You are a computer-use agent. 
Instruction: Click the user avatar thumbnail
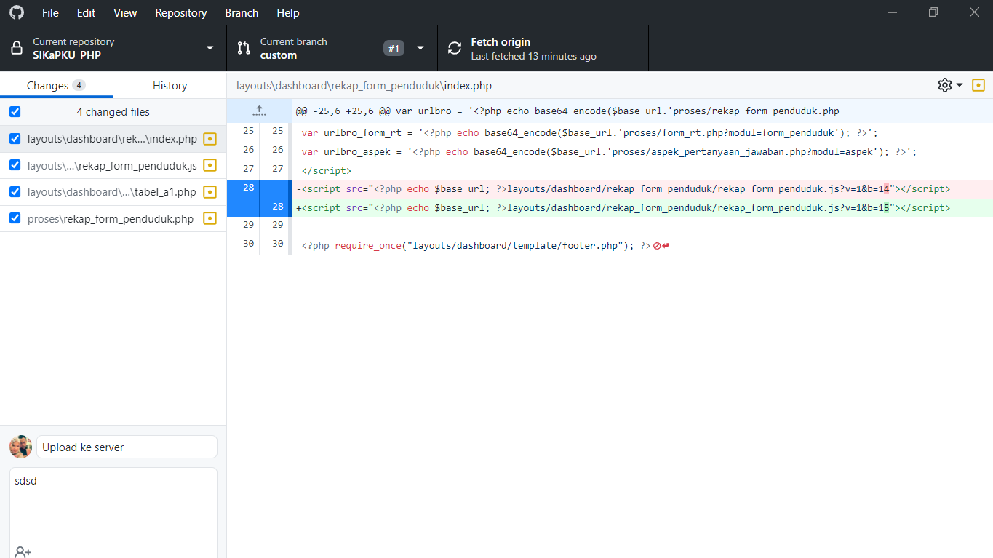click(x=20, y=447)
